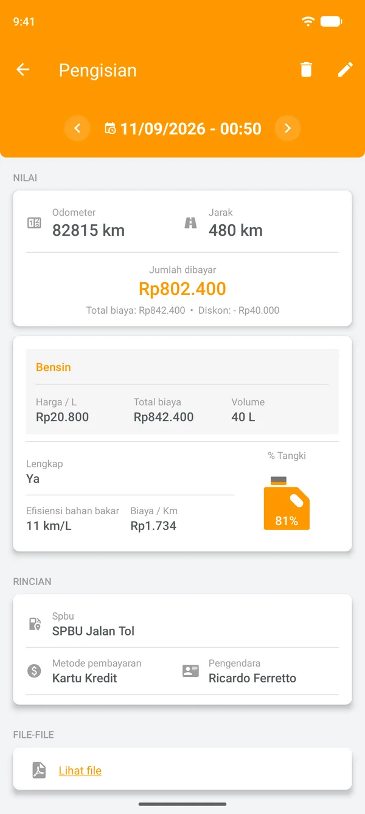The width and height of the screenshot is (365, 814).
Task: Select driver Ricardo Ferretto
Action: [252, 678]
